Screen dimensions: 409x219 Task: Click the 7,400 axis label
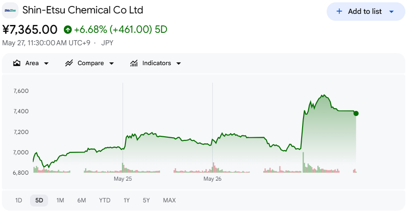click(21, 111)
